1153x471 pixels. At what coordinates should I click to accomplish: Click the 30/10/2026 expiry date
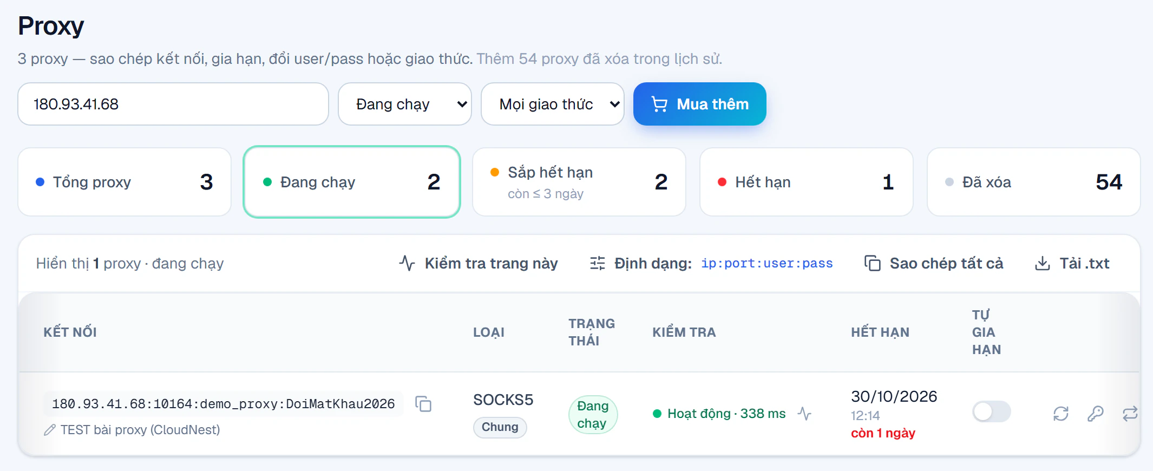pos(894,396)
